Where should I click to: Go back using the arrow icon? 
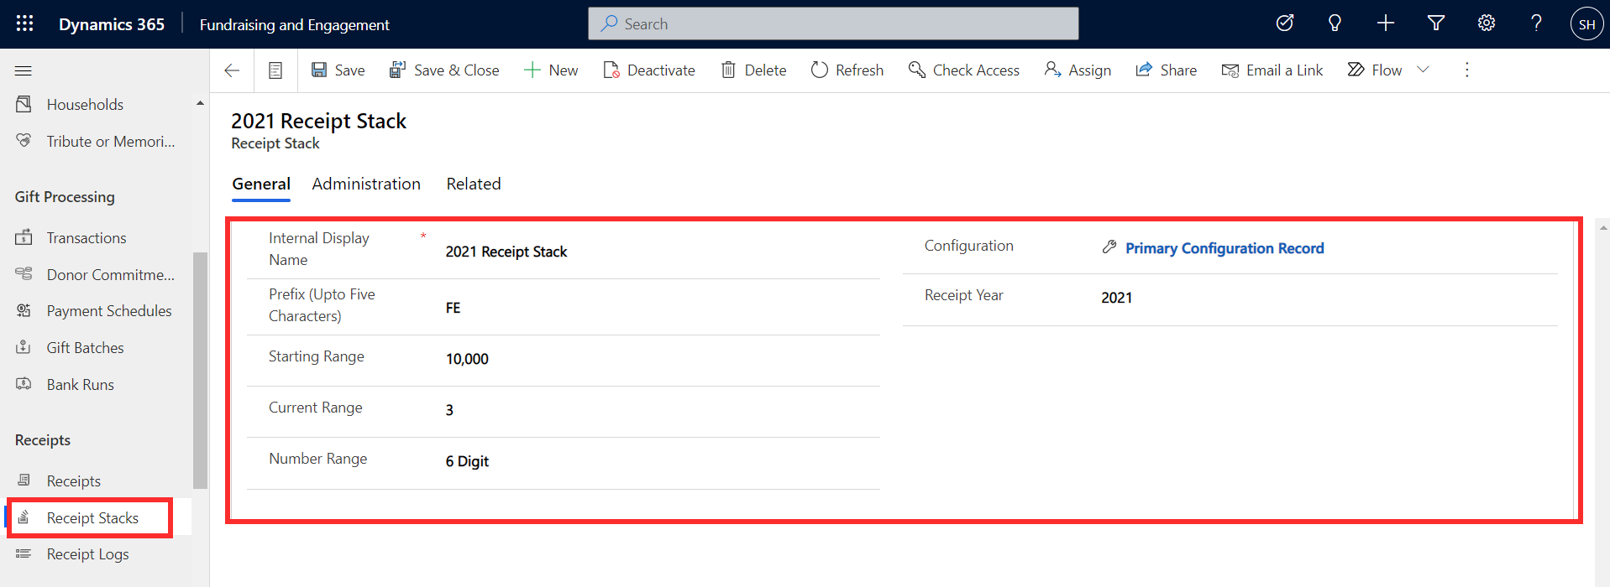pos(232,70)
